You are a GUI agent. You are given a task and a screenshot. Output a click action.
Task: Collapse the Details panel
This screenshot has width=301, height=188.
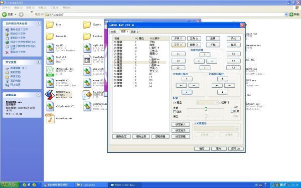point(38,95)
